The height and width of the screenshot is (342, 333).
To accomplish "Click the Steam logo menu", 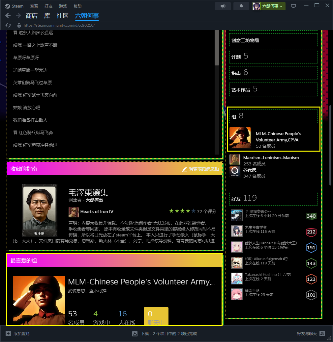I will [8, 6].
